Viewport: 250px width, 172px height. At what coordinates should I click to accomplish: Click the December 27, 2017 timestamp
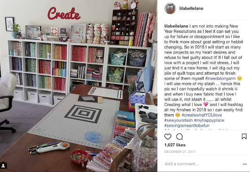pos(180,152)
